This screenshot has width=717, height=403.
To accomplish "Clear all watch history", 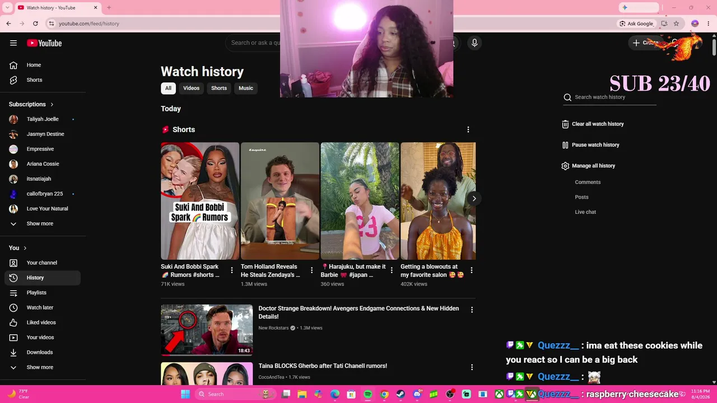I will (593, 124).
